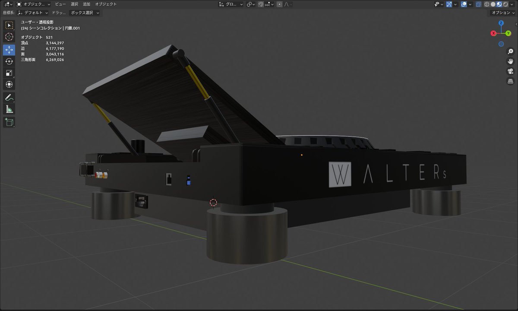Click the blue Z axis gizmo ball
Image resolution: width=518 pixels, height=311 pixels.
coord(501,23)
